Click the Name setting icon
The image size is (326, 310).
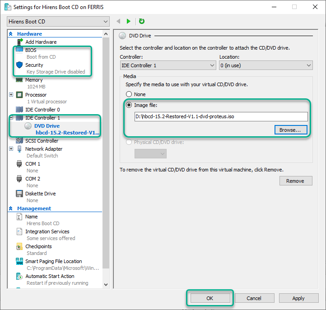19,217
